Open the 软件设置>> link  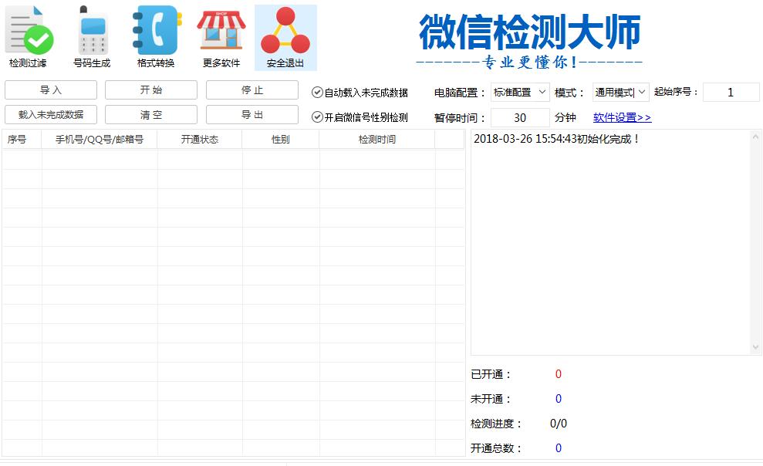click(622, 118)
